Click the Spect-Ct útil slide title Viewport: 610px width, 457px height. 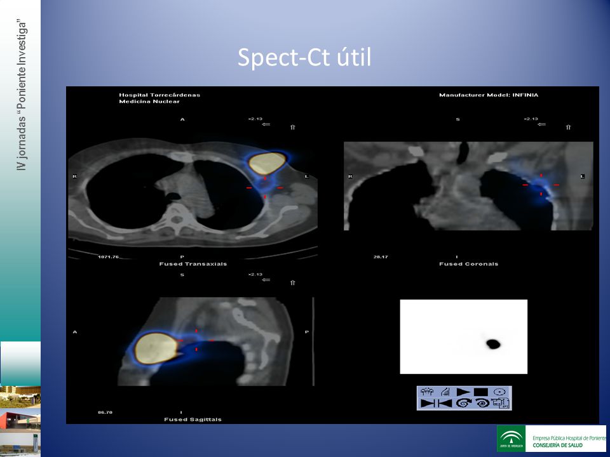pyautogui.click(x=304, y=57)
